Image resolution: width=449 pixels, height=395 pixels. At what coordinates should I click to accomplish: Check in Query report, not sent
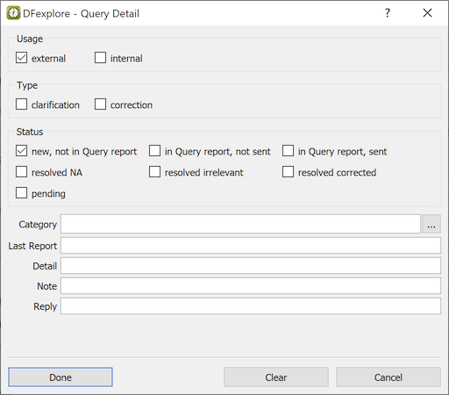point(154,151)
